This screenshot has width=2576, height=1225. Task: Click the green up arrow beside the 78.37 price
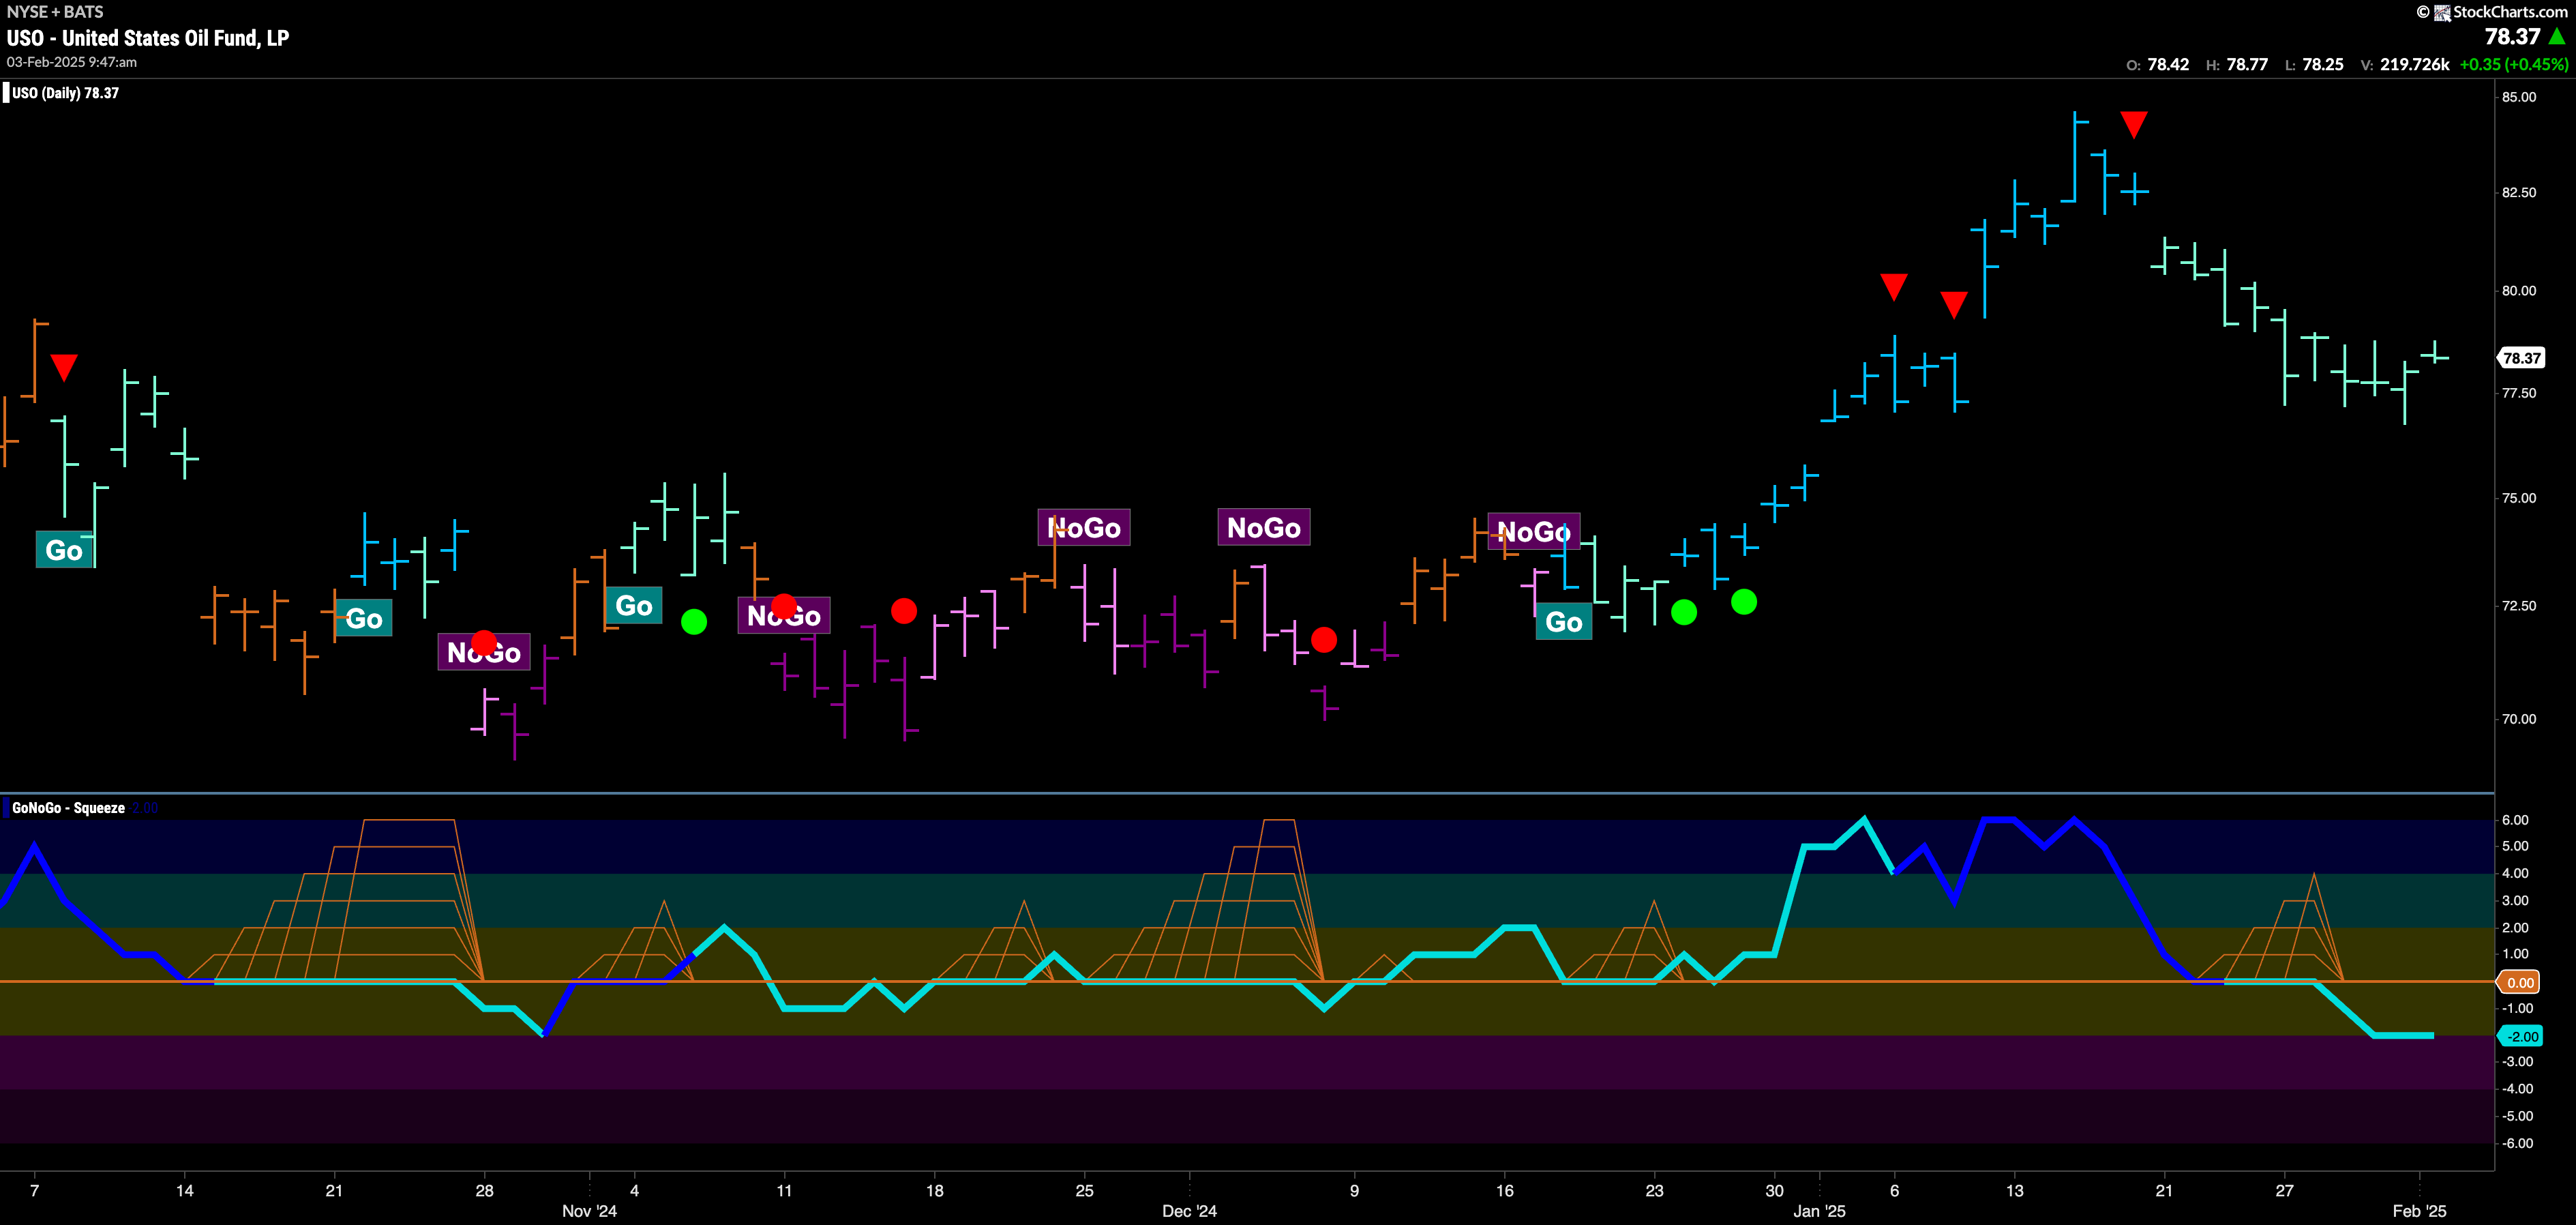click(2557, 37)
